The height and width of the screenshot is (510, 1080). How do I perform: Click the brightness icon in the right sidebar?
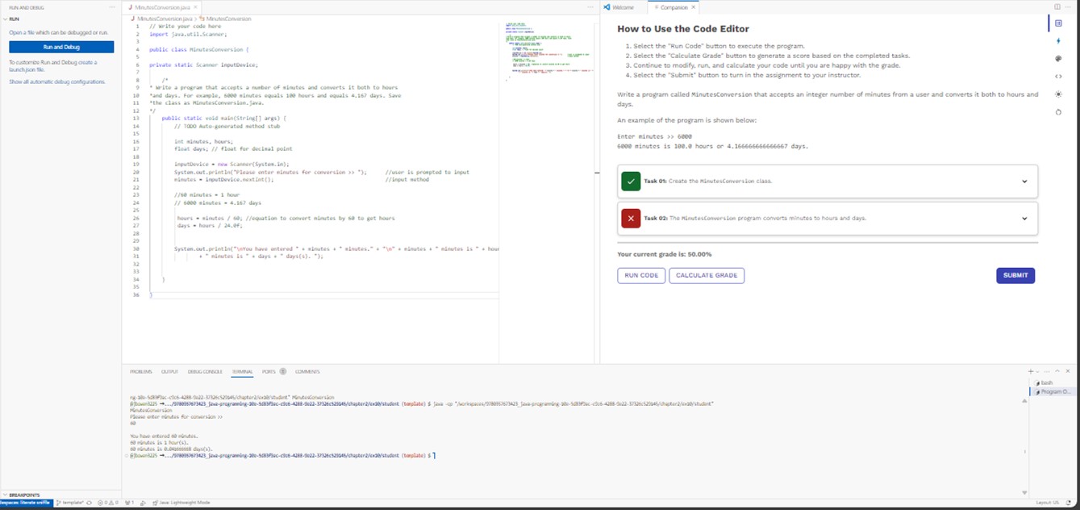(x=1058, y=94)
